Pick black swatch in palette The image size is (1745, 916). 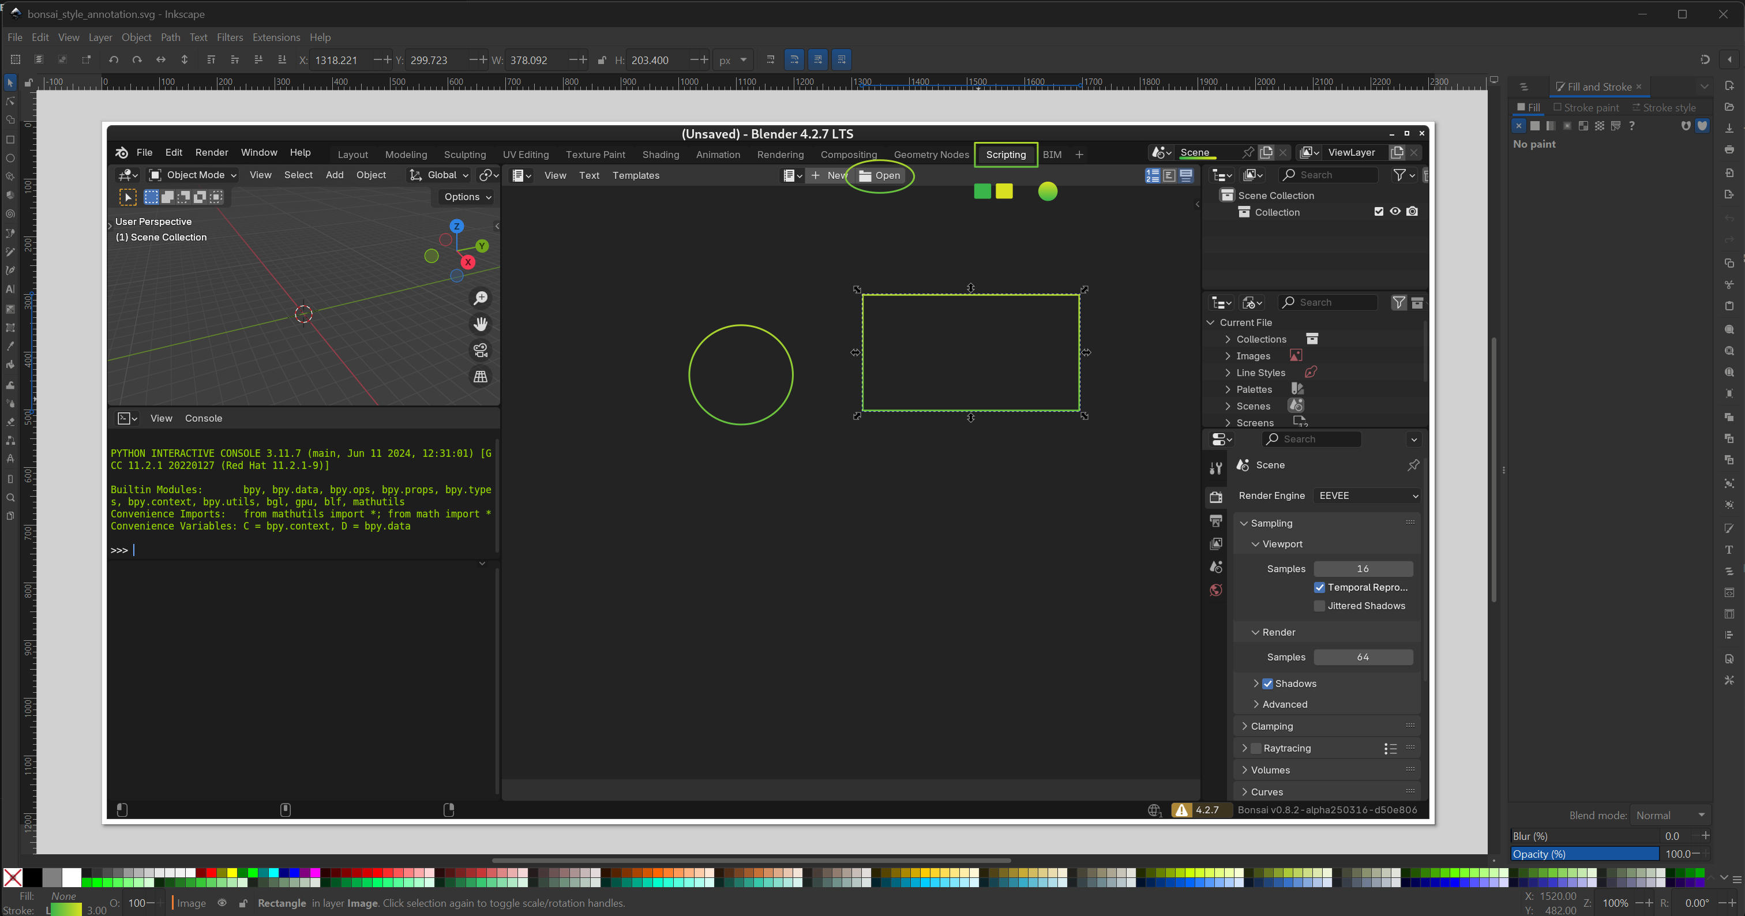tap(32, 877)
